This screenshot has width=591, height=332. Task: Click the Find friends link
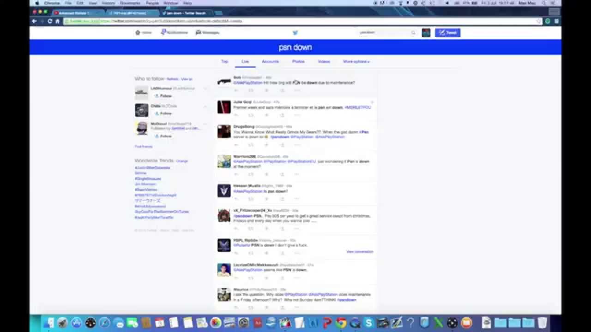pos(143,146)
